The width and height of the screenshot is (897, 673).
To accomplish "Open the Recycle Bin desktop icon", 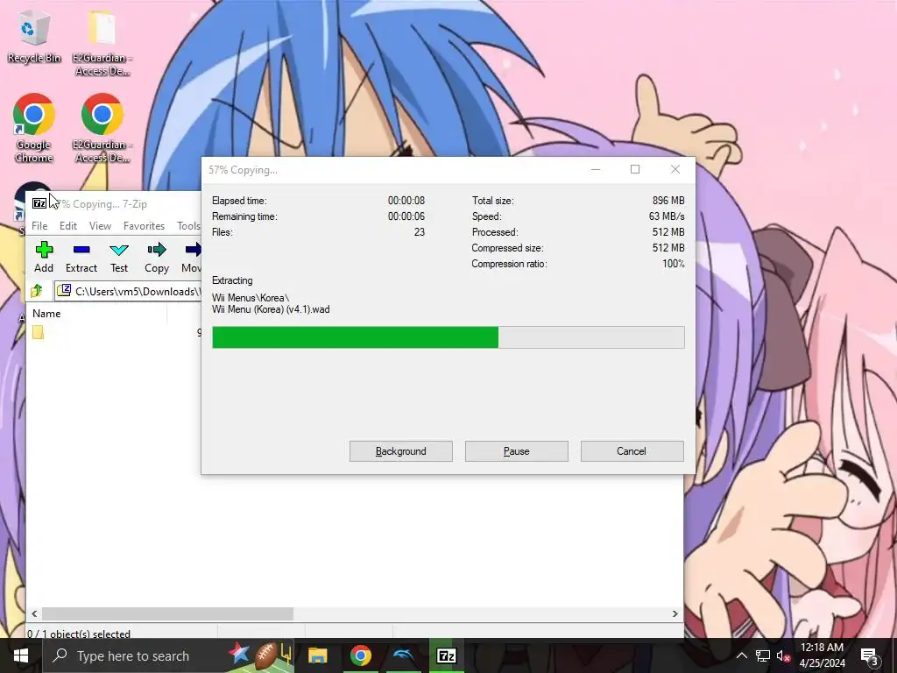I will coord(34,36).
